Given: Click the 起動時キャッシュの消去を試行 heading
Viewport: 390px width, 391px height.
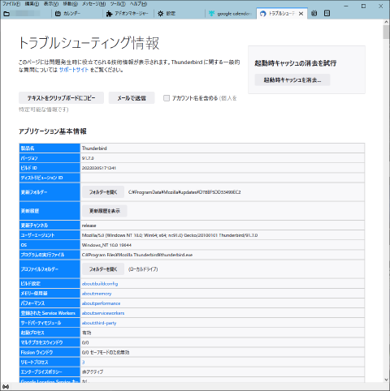Looking at the screenshot, I should tap(295, 63).
